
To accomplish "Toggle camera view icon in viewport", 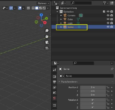I will pyautogui.click(x=47, y=42).
